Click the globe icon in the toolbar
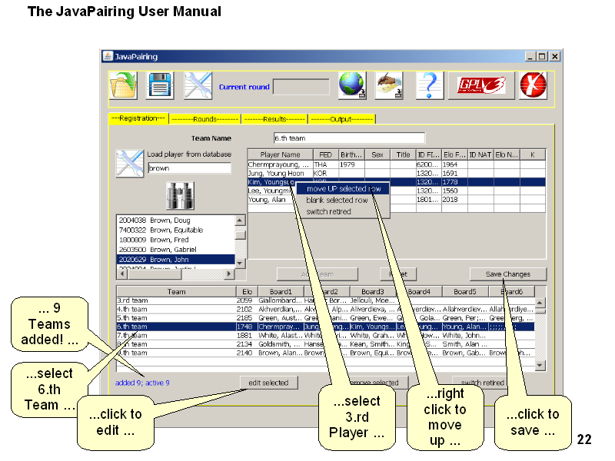615x461 pixels. point(352,85)
